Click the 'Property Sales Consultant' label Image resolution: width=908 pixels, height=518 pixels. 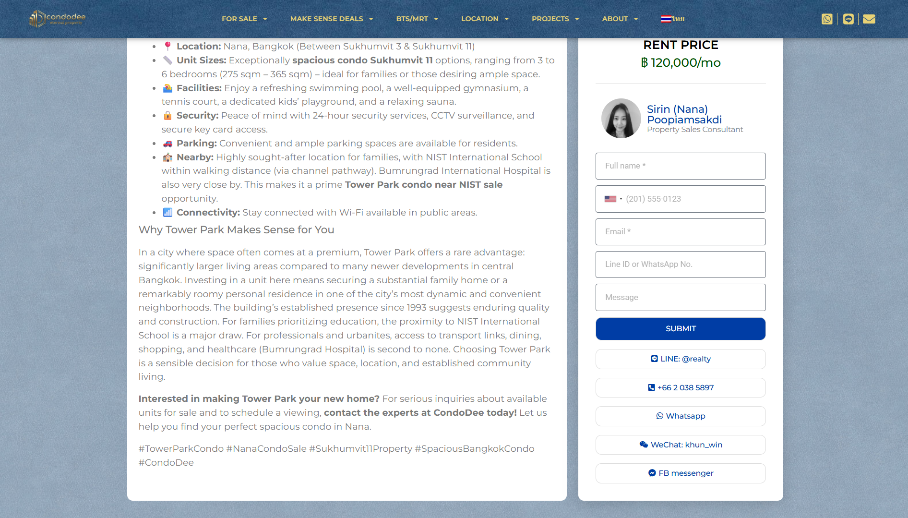click(x=694, y=130)
